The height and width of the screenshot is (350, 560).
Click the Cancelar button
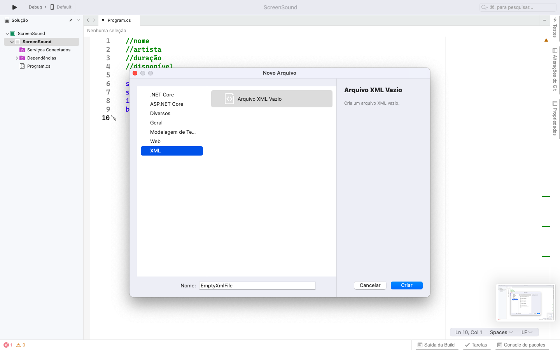pyautogui.click(x=370, y=285)
